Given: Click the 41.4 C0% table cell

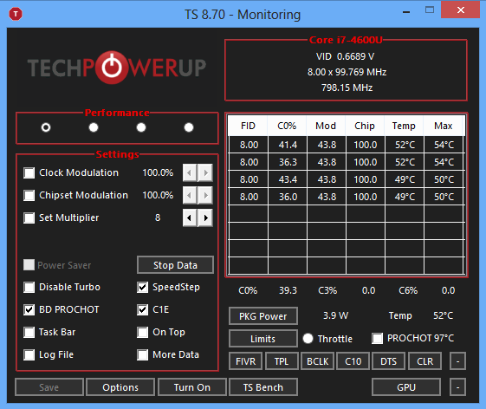Looking at the screenshot, I should click(x=288, y=145).
